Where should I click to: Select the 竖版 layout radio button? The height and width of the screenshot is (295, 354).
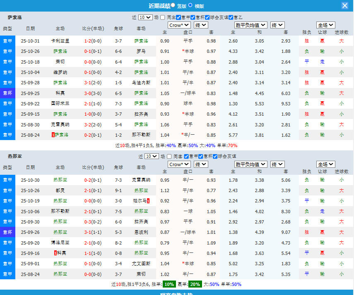(173, 5)
